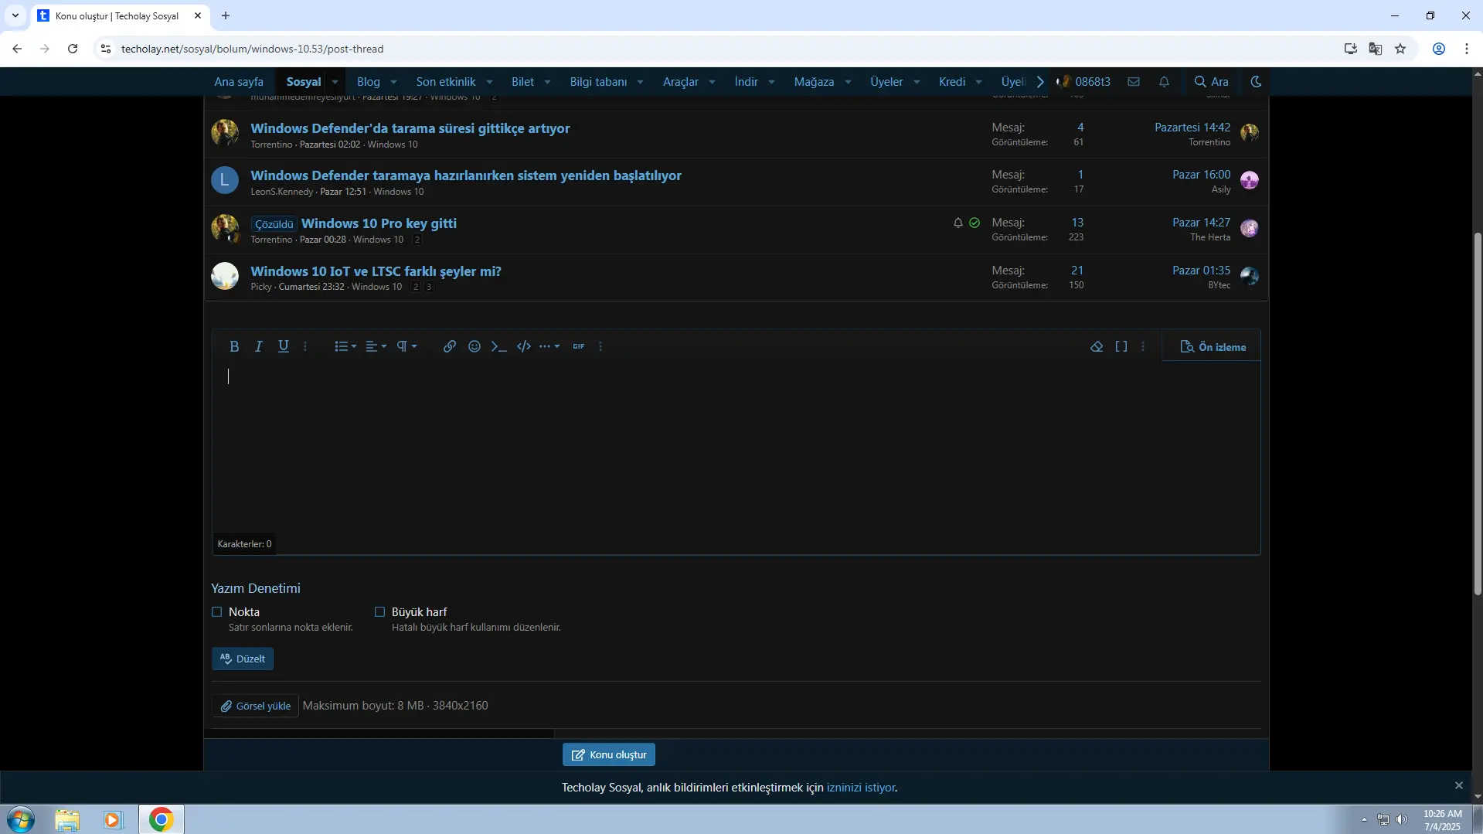Open Son etkinlik menu item
Viewport: 1483px width, 834px height.
point(446,81)
